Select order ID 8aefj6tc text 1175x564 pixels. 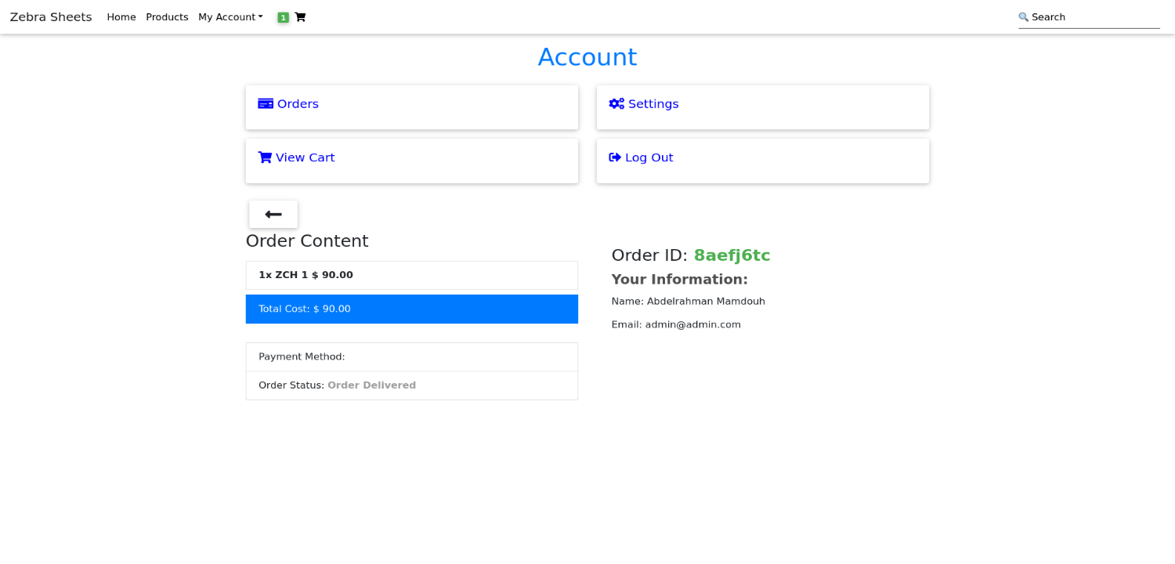pos(732,255)
